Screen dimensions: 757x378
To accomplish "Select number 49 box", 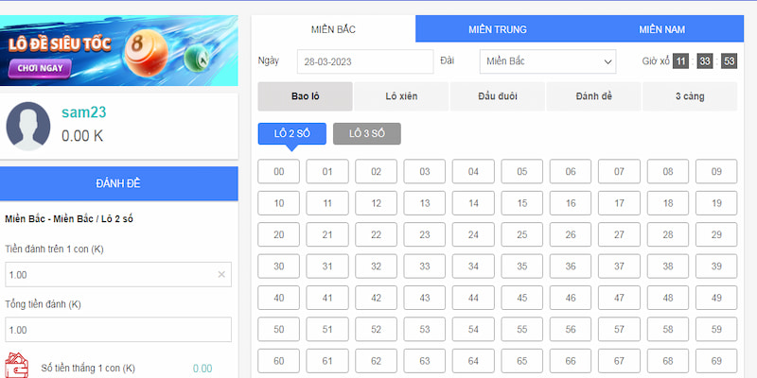I will [x=716, y=298].
